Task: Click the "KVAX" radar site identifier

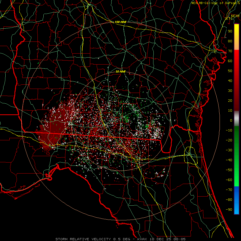Action: coord(142,239)
